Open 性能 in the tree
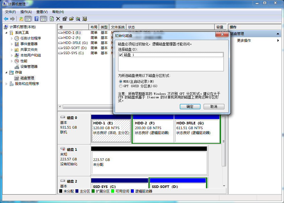The image size is (284, 203). pos(24,61)
